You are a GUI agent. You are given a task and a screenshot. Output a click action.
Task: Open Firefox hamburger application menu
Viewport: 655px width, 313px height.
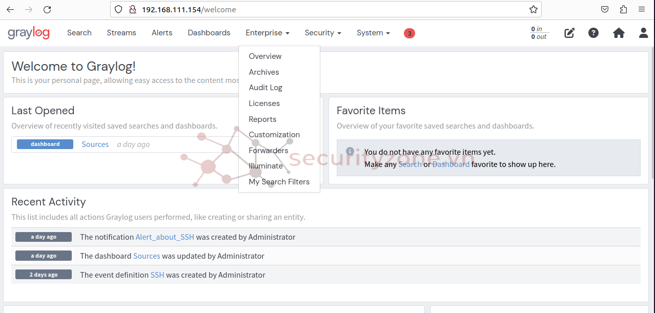click(x=642, y=10)
